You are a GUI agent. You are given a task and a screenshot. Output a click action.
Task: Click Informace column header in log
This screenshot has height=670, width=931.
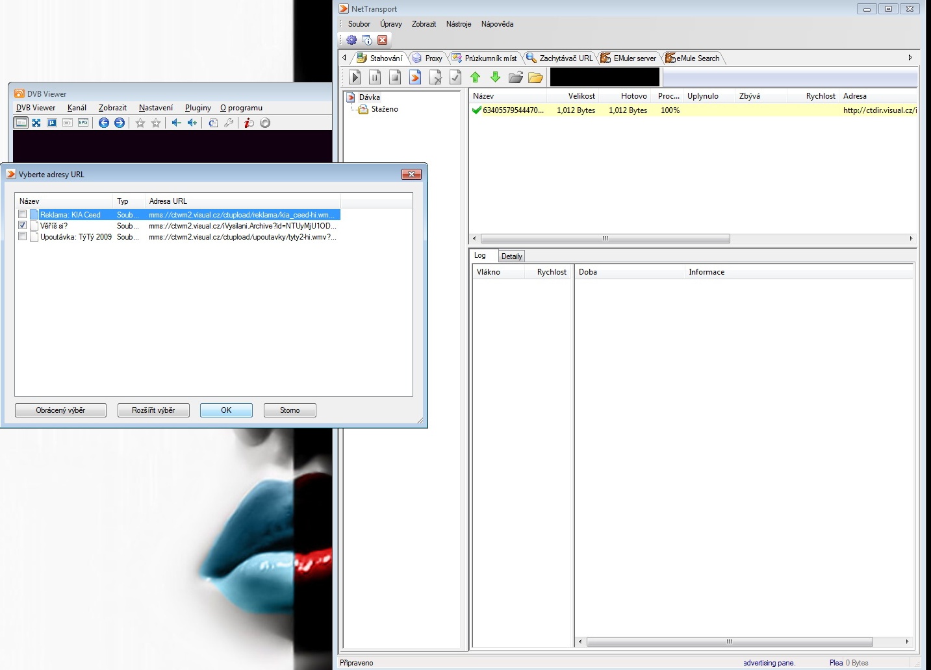pyautogui.click(x=799, y=272)
